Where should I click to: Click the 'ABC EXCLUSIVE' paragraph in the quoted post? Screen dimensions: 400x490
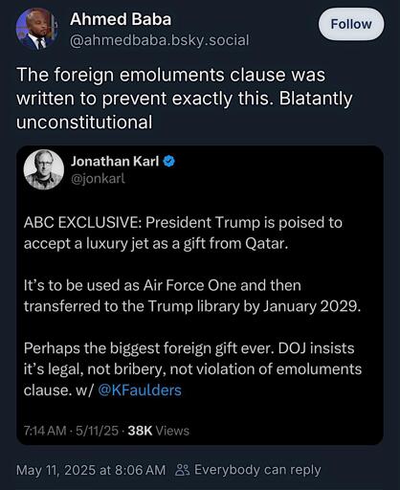coord(183,233)
